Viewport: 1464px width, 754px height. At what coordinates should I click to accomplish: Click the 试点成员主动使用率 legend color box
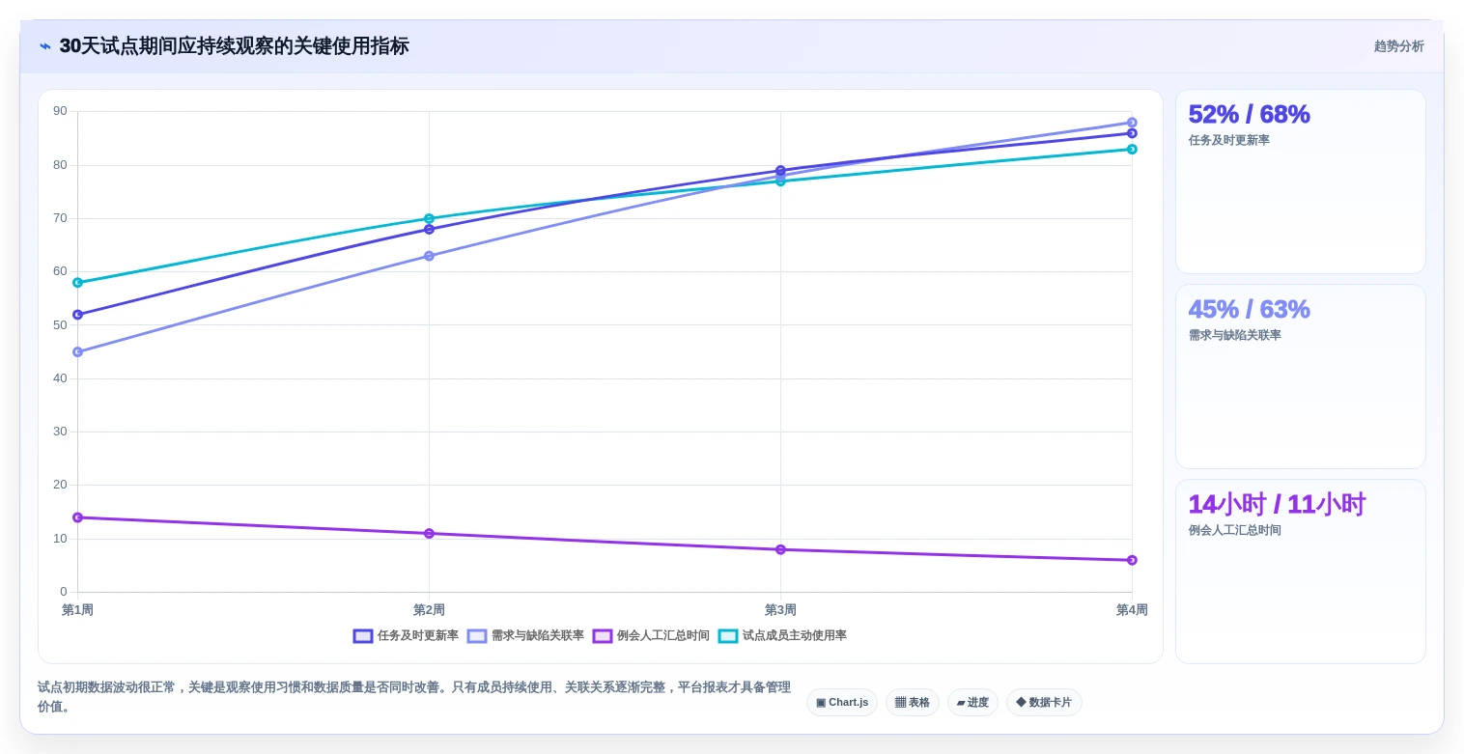tap(728, 636)
